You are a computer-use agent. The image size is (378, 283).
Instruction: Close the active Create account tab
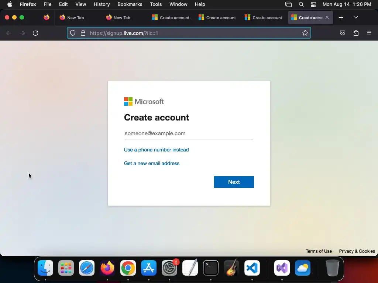(327, 17)
